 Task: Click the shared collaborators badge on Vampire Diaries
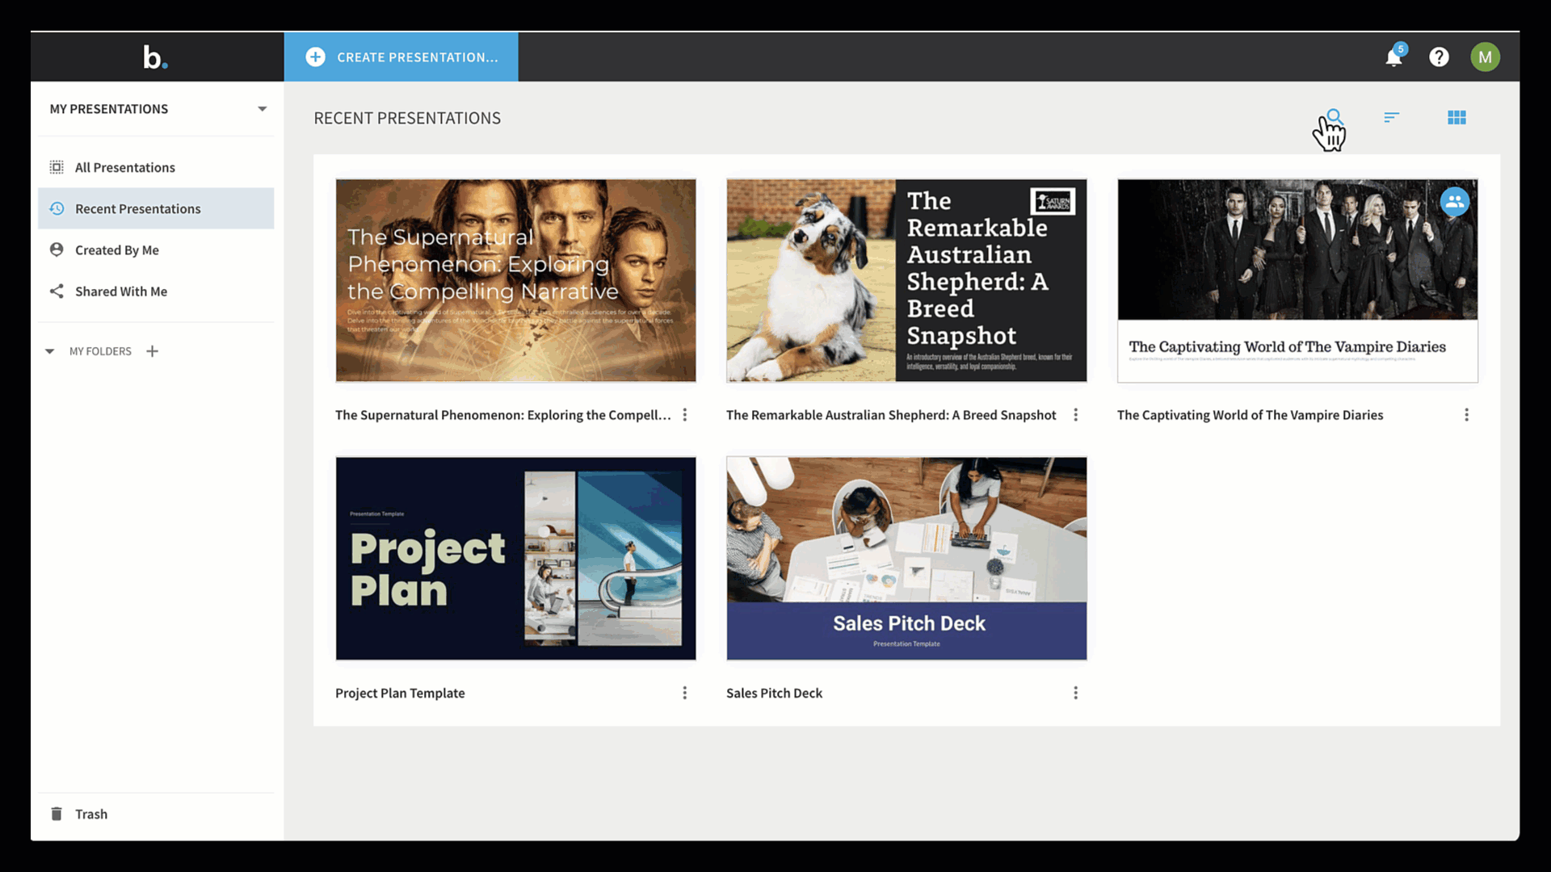click(1454, 202)
